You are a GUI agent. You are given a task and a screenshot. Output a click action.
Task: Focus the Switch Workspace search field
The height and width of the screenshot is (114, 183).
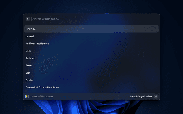(x=86, y=19)
